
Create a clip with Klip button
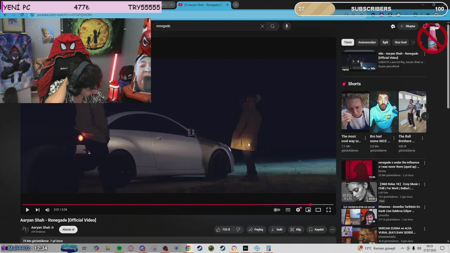click(x=295, y=229)
